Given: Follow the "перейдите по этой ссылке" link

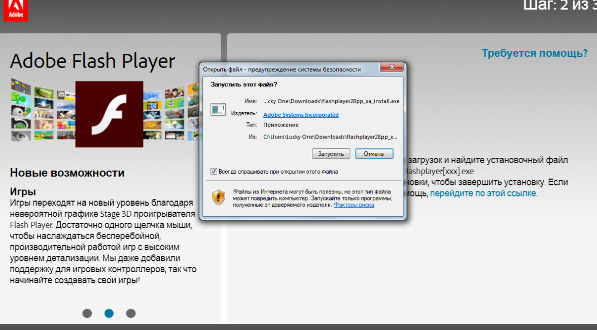Looking at the screenshot, I should point(483,193).
